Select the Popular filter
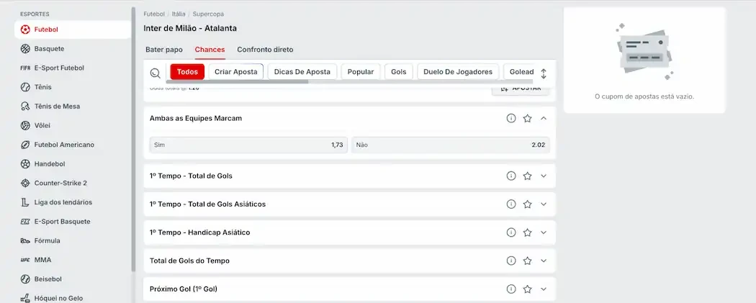Screen dimensions: 756x303 pyautogui.click(x=361, y=72)
